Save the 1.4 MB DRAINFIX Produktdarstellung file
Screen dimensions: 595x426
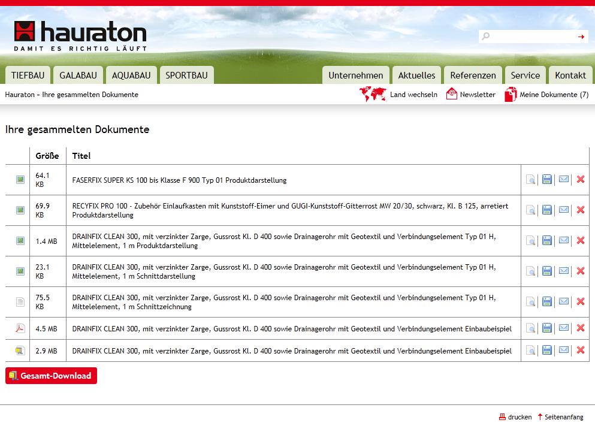(547, 241)
